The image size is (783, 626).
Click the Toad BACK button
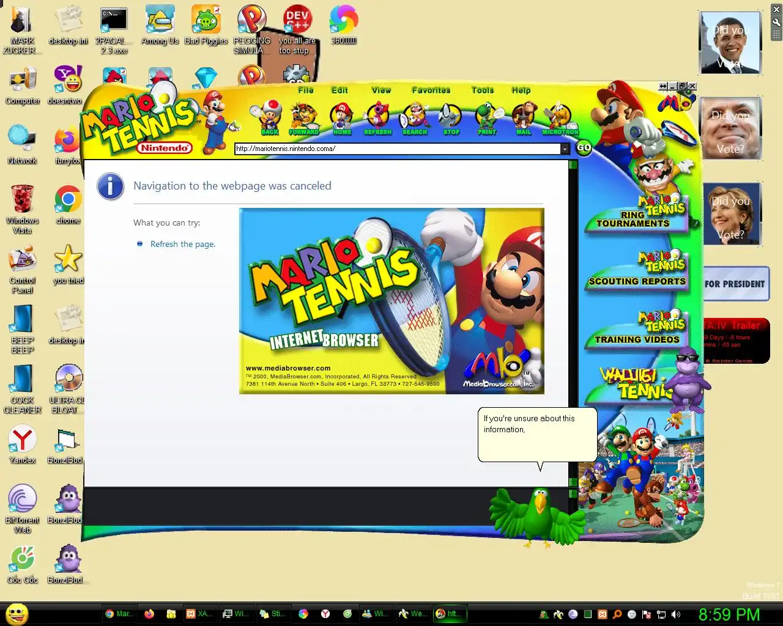[269, 118]
